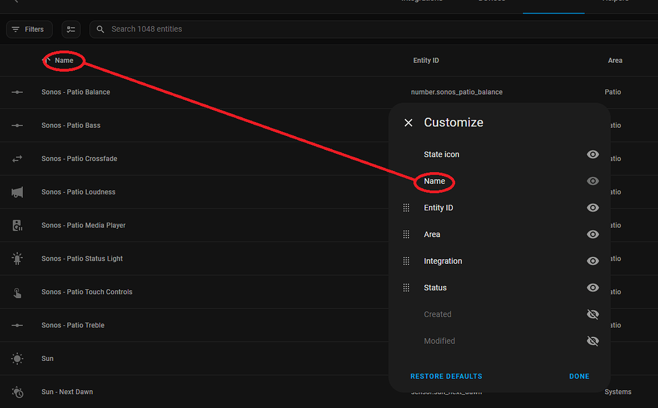Select the crossfade arrows icon next to Sonos - Patio Crossfade
658x408 pixels.
(x=17, y=158)
